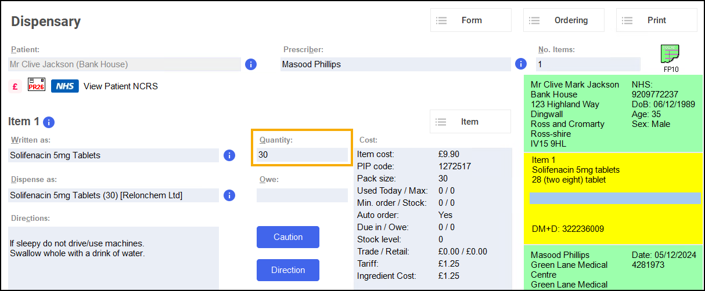Click the PR26 calendar icon
Viewport: 705px width, 291px height.
coord(37,86)
